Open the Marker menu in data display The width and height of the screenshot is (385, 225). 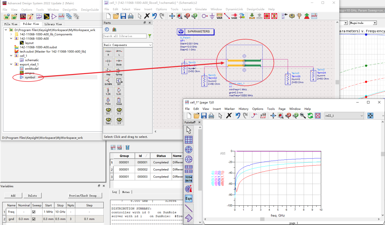pyautogui.click(x=230, y=109)
